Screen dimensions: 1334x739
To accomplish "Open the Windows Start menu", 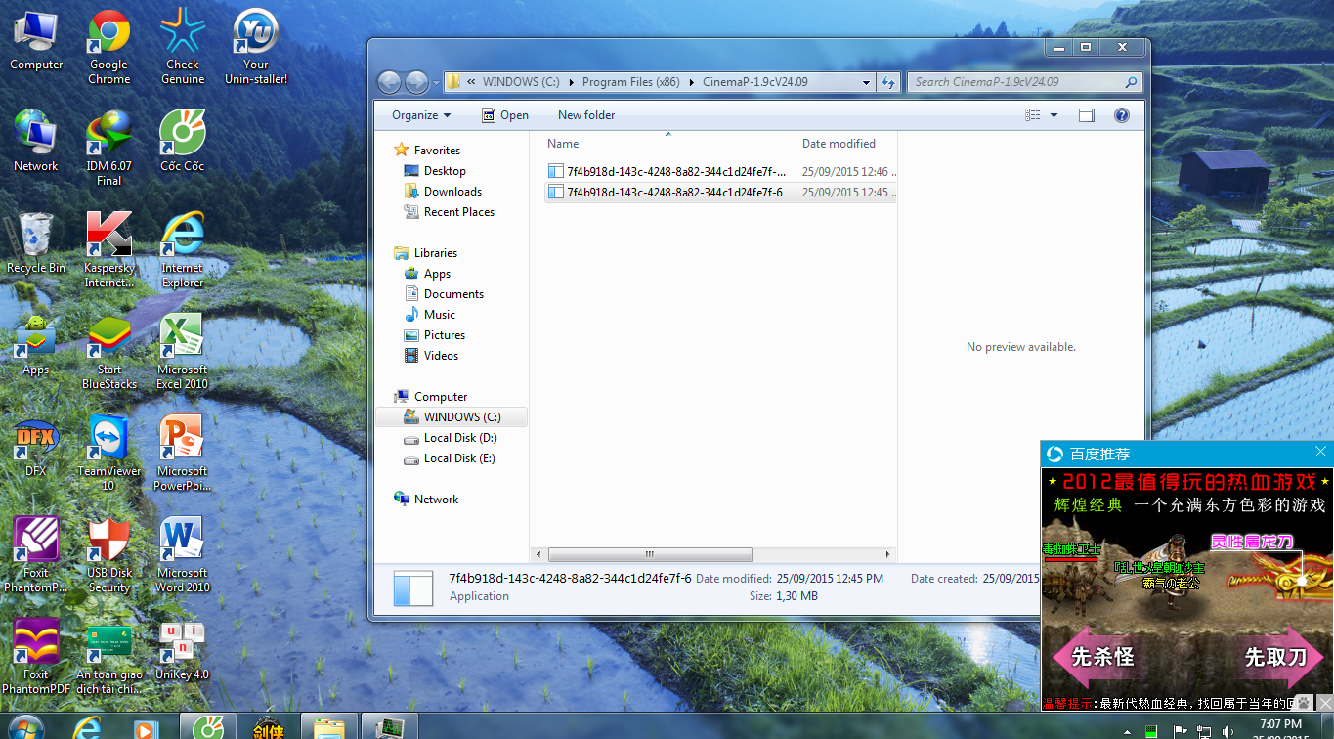I will (24, 726).
